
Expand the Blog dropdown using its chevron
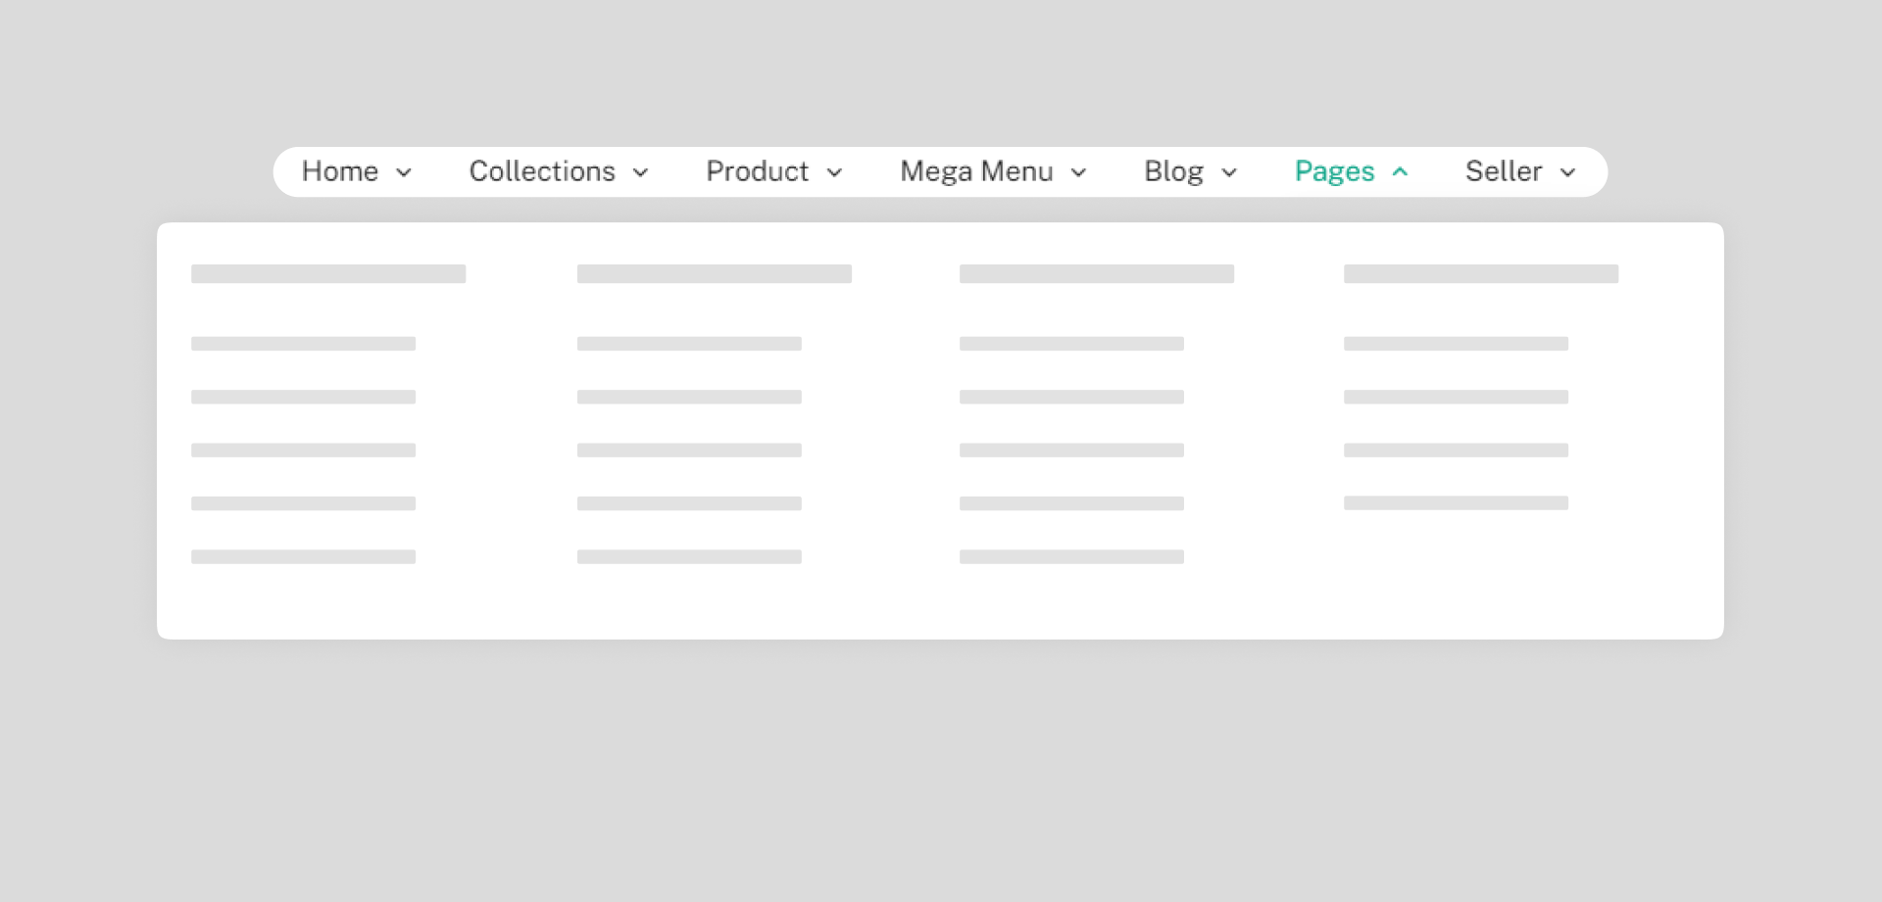click(1229, 173)
